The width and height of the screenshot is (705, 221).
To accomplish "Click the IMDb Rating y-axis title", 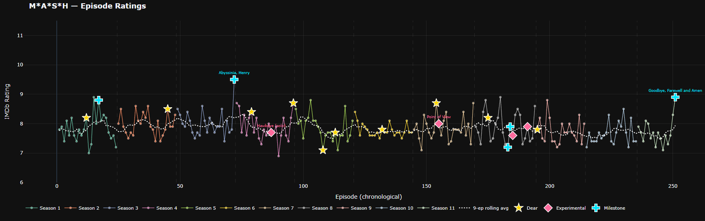I will 7,102.
